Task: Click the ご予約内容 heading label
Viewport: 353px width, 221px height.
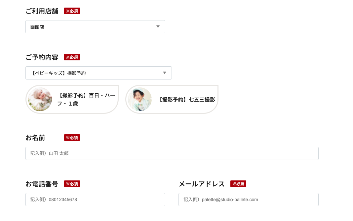Action: (x=42, y=57)
